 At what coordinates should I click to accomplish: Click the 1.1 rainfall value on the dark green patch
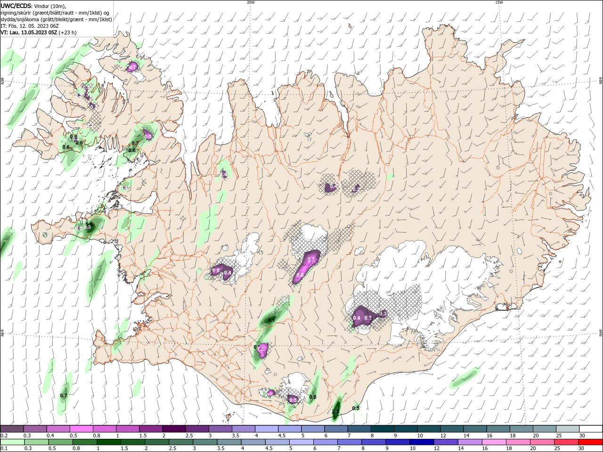(271, 320)
